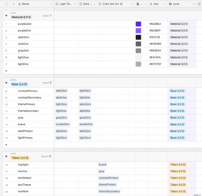Click the purple color swatch for purpleZero
202x196 pixels.
pos(138,24)
